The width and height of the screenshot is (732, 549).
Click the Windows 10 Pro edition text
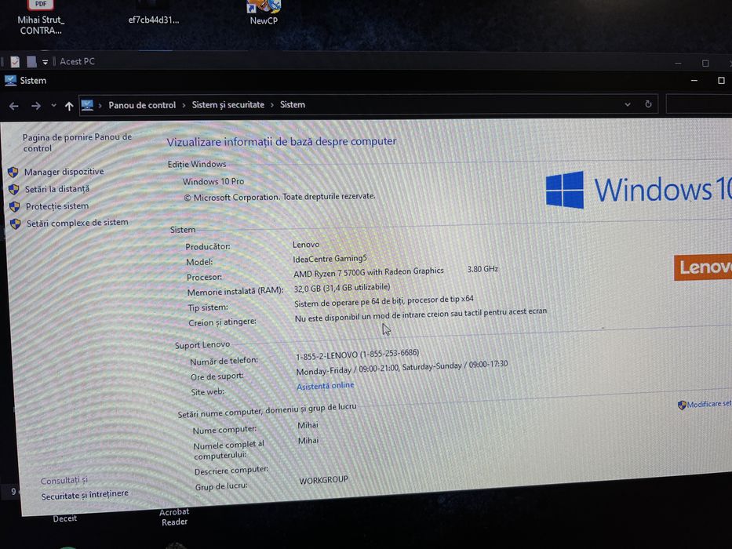tap(213, 181)
